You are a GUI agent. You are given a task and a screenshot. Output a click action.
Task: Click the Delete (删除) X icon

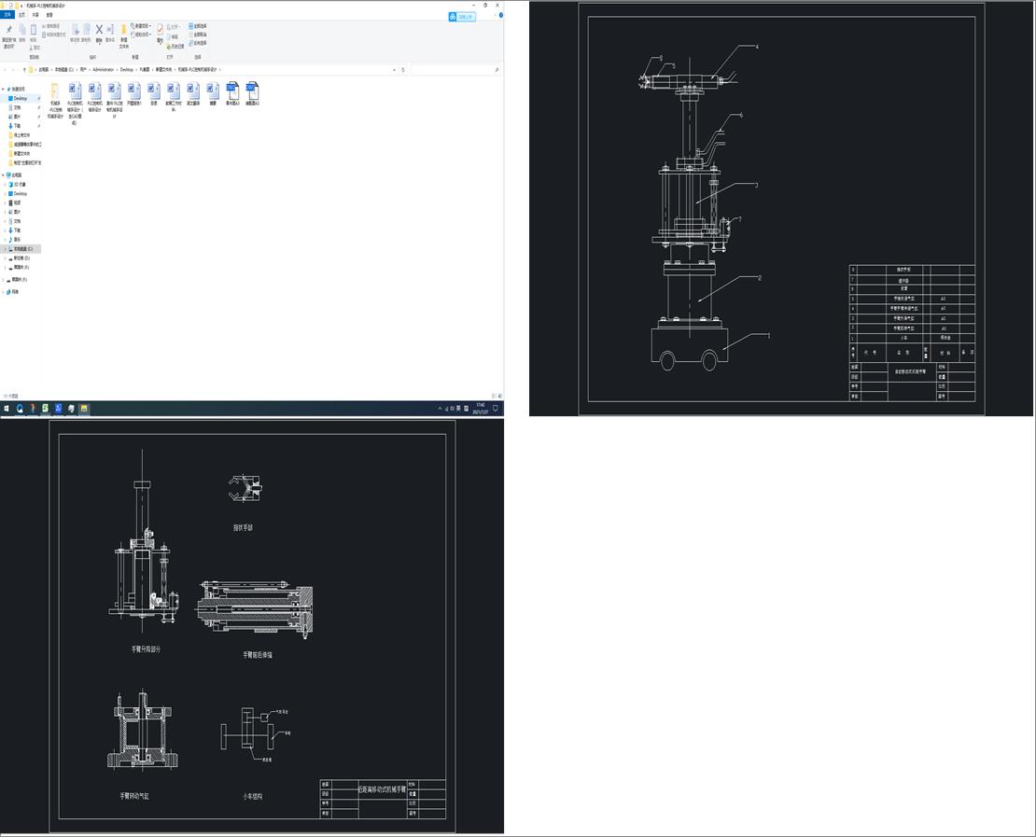[x=99, y=33]
